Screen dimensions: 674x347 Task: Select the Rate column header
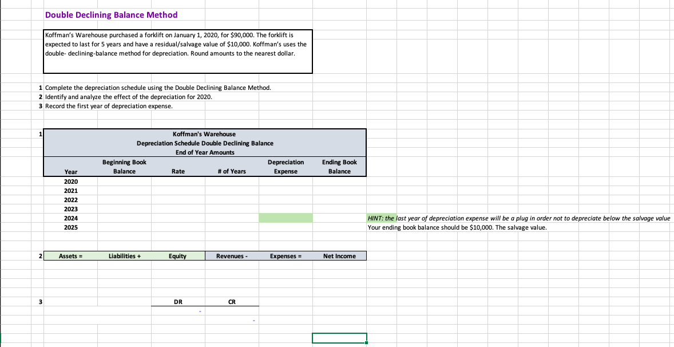177,171
